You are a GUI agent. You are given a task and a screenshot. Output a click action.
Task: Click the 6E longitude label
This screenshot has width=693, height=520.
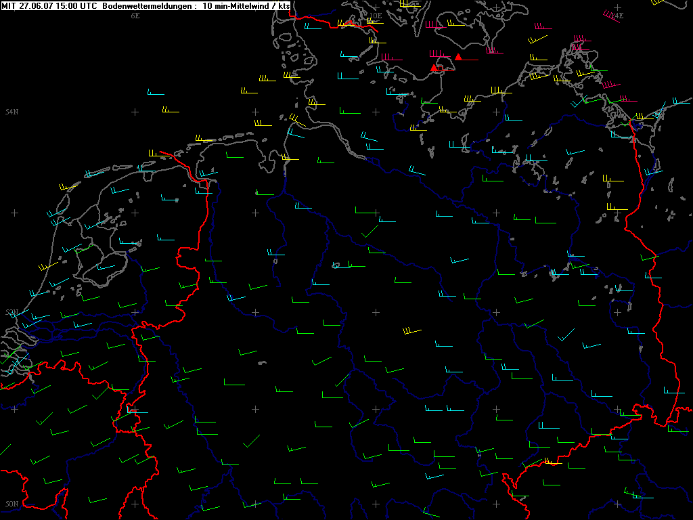[135, 15]
